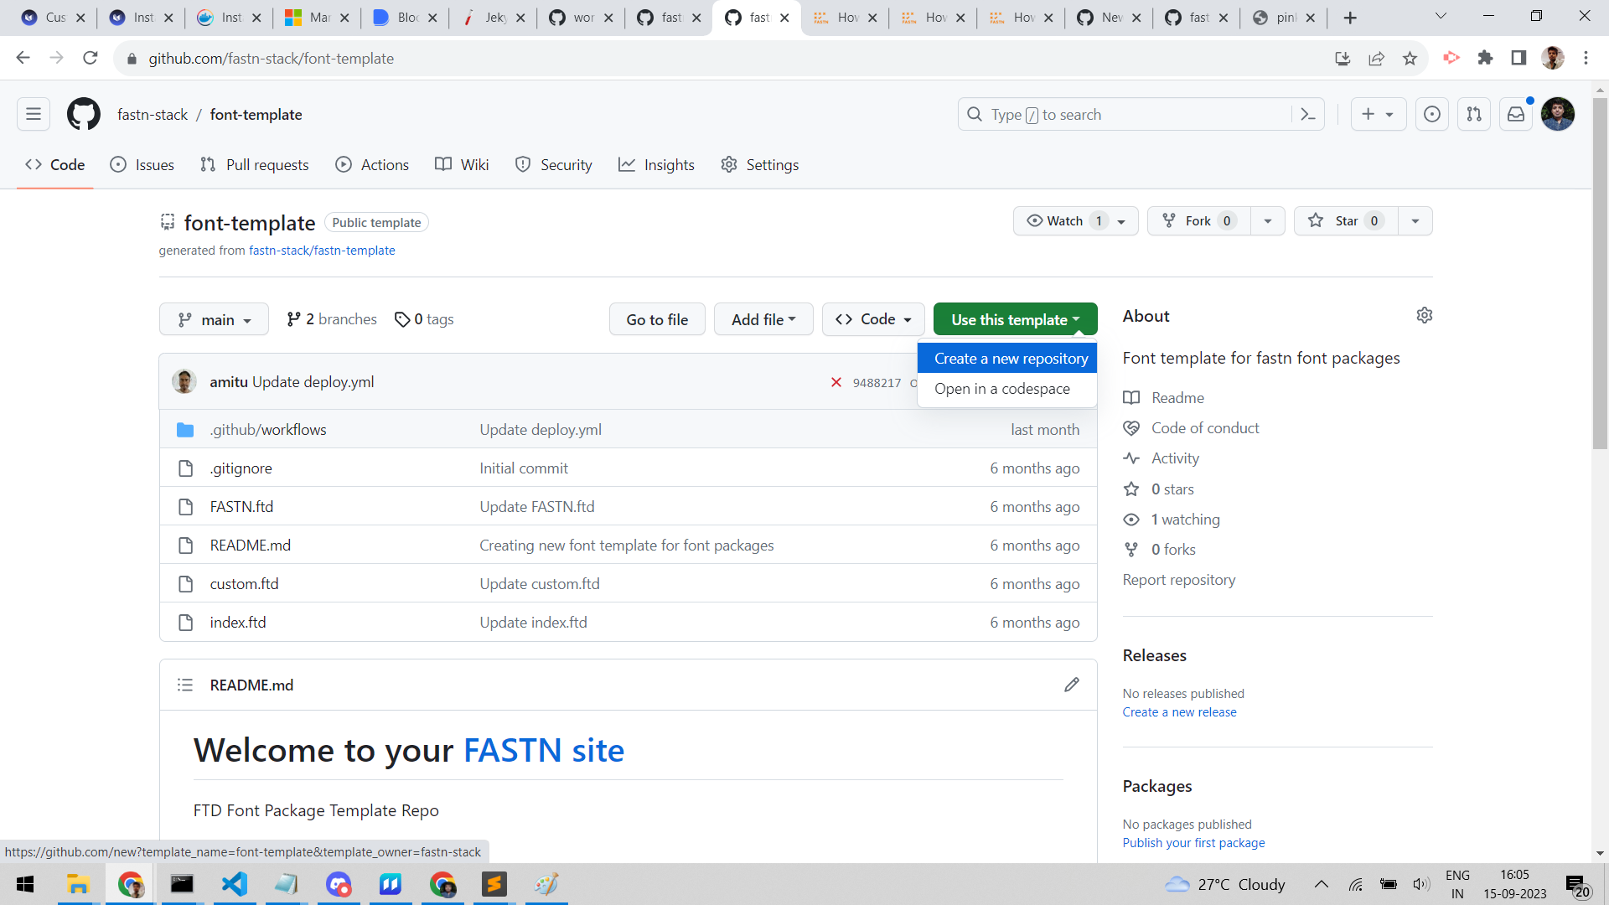Click Publish your first package link

[x=1193, y=843]
